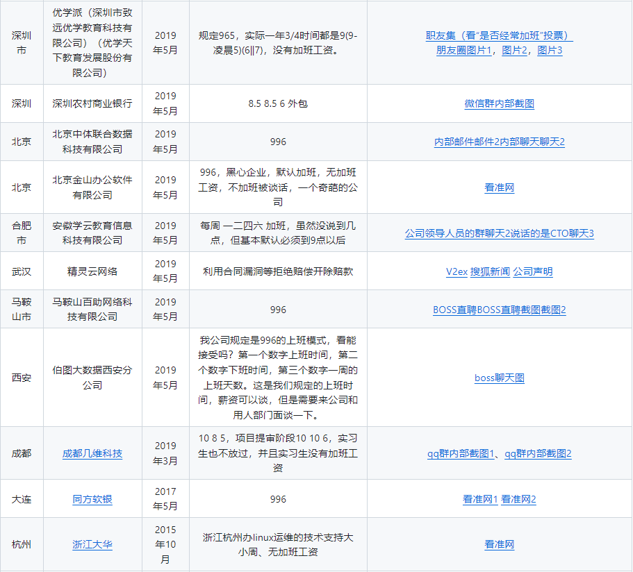The width and height of the screenshot is (633, 572).
Task: Select the 2015年10月 date cell
Action: 165,544
